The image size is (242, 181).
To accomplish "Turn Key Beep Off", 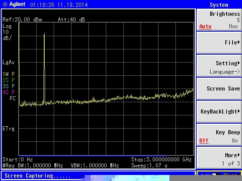I will point(204,141).
